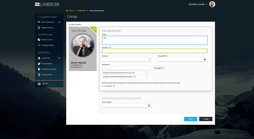The image size is (254, 139).
Task: Open the Clock Stopped calendar picker
Action: coord(149,106)
